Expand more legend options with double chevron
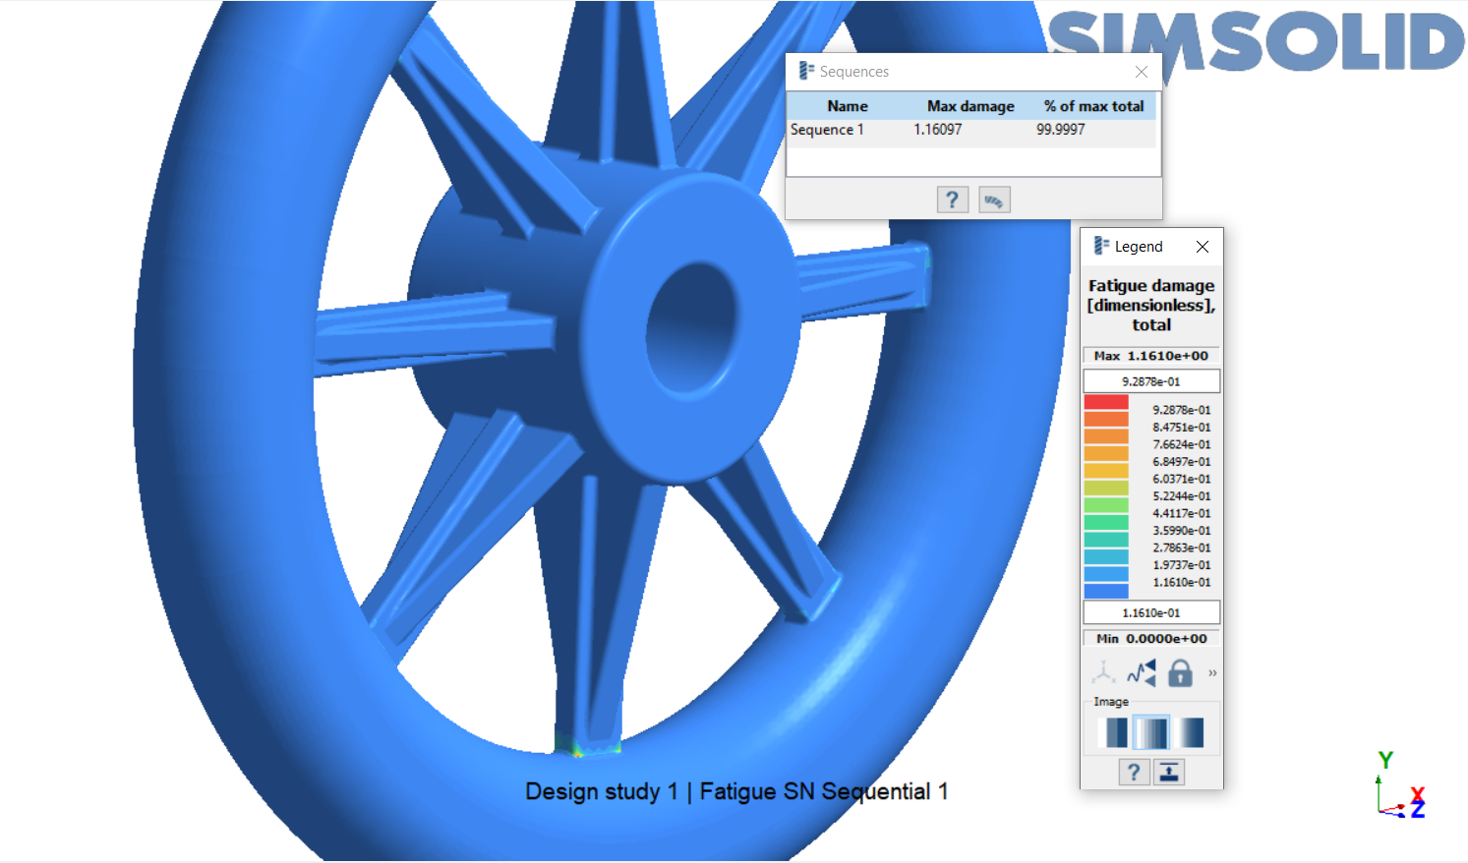The image size is (1468, 863). 1212,673
